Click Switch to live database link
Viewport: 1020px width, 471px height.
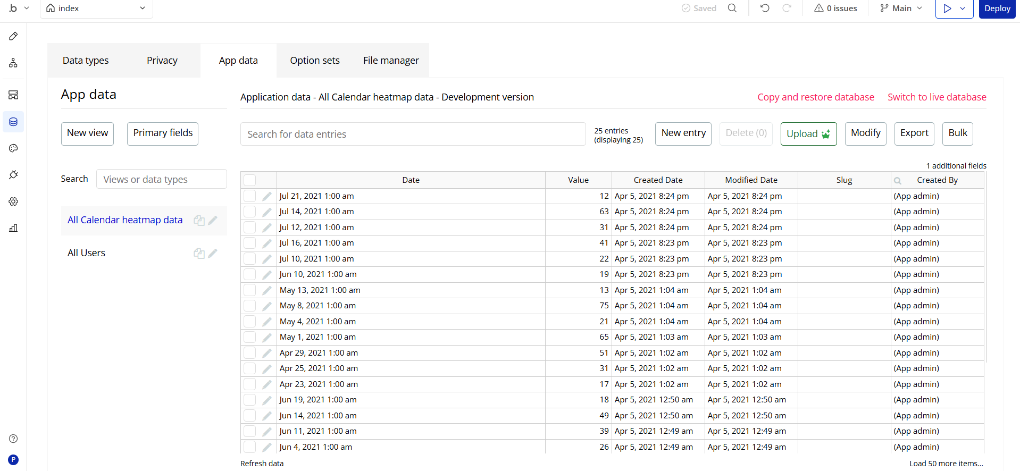937,97
